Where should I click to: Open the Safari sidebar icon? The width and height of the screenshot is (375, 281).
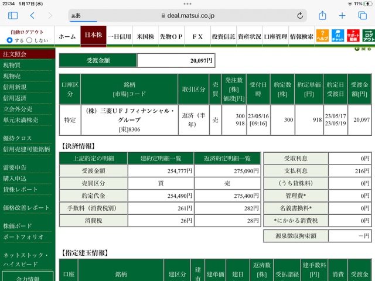point(13,16)
